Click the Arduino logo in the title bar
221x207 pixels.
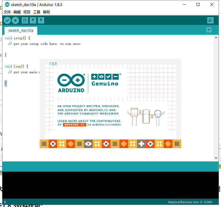click(x=7, y=5)
